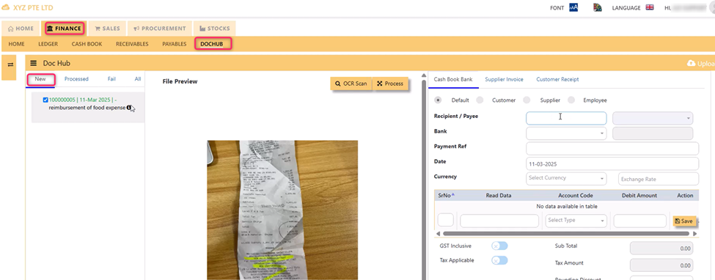Click the OCR Scan button

(x=351, y=84)
